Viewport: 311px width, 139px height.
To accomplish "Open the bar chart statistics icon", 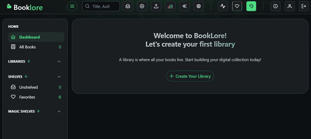I will [x=170, y=6].
